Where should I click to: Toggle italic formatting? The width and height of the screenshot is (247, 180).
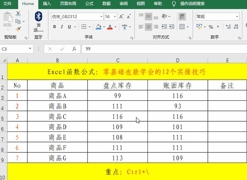pyautogui.click(x=62, y=27)
